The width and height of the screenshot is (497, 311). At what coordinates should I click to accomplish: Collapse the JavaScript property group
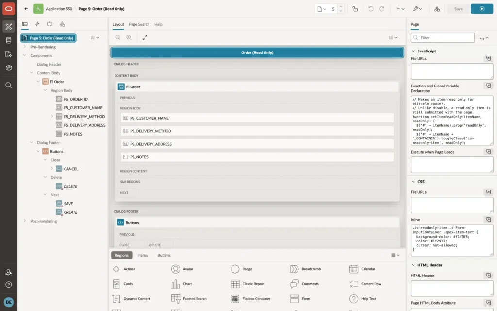coord(413,51)
